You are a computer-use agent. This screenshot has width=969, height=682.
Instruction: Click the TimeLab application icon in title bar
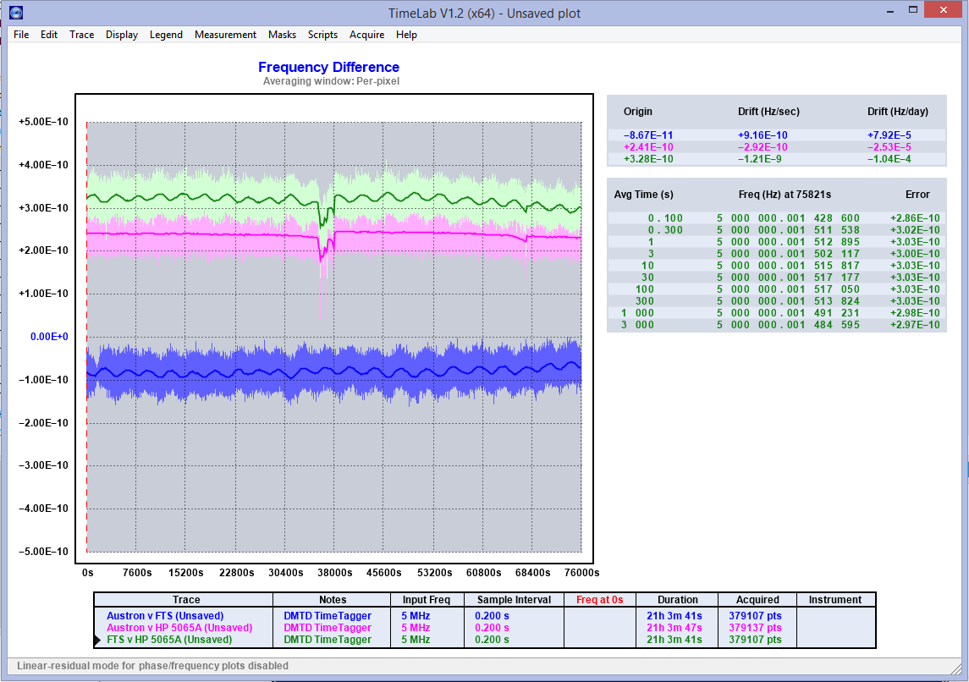(x=16, y=13)
